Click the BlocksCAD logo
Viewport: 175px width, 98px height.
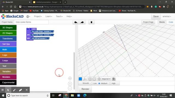12,16
